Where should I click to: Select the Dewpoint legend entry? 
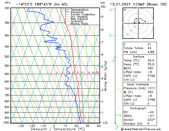[77, 12]
